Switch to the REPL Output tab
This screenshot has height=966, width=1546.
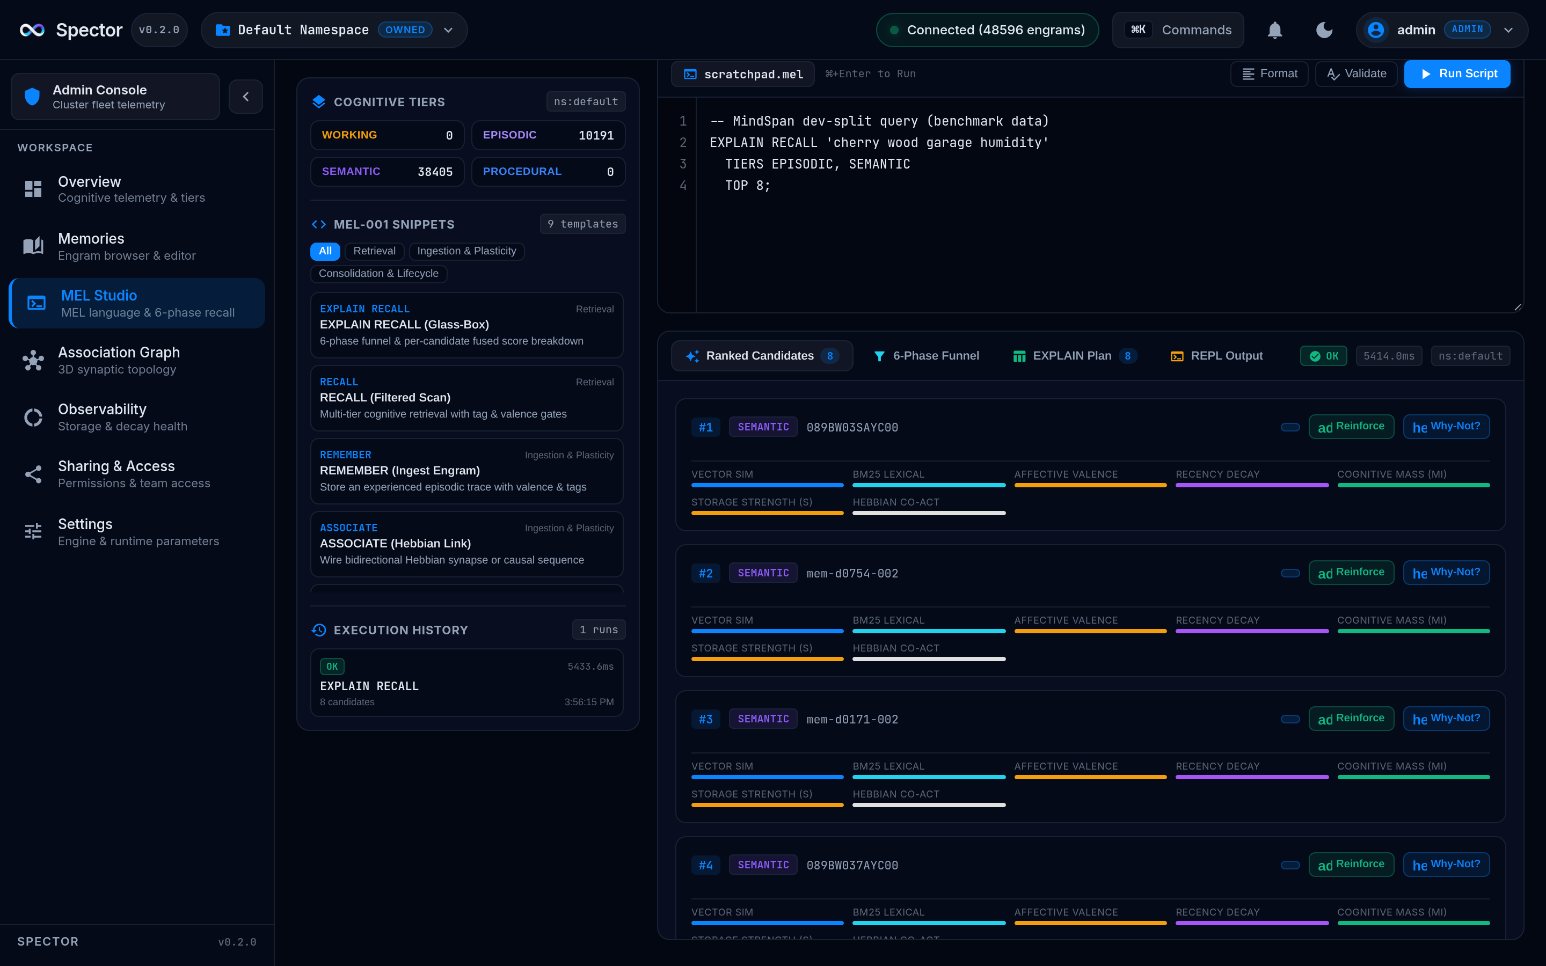pyautogui.click(x=1216, y=356)
